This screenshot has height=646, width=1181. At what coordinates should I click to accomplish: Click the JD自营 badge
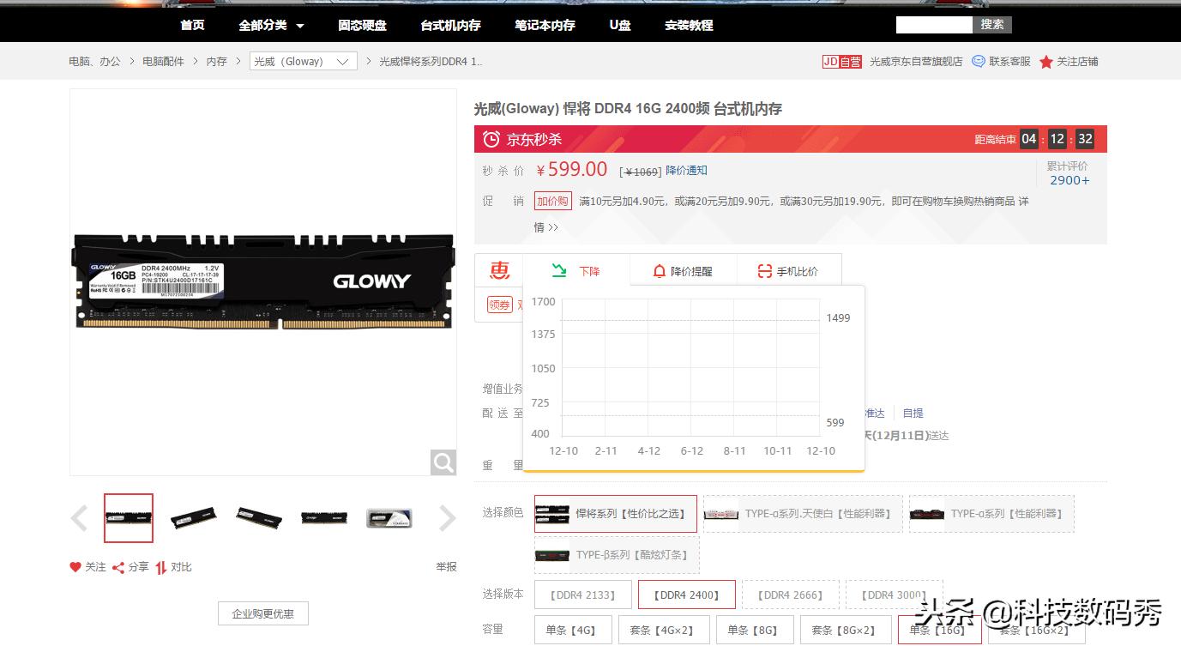point(841,62)
